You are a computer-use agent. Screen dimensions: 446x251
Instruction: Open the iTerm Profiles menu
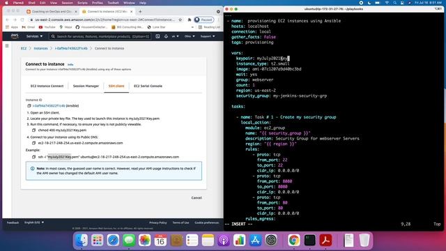click(x=98, y=3)
